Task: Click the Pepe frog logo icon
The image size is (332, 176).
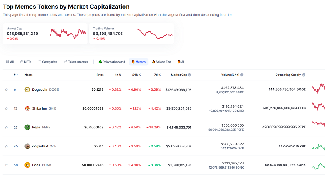Action: click(x=28, y=127)
